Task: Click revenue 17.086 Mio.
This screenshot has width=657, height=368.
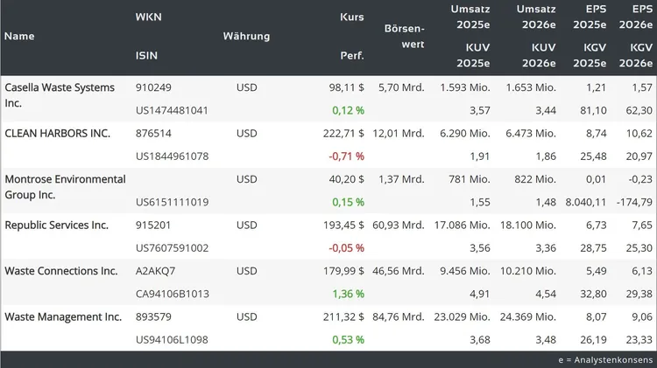Action: tap(463, 225)
